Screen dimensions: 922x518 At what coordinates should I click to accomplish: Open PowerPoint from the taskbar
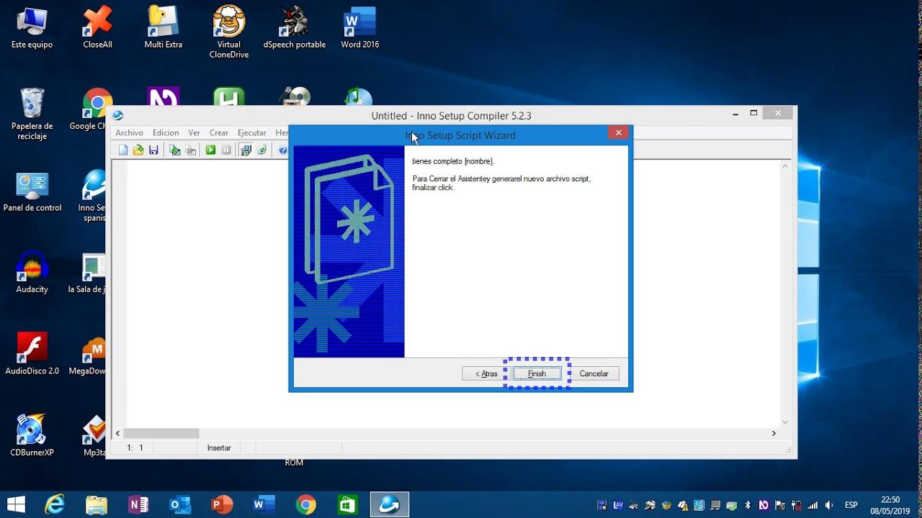pos(221,504)
